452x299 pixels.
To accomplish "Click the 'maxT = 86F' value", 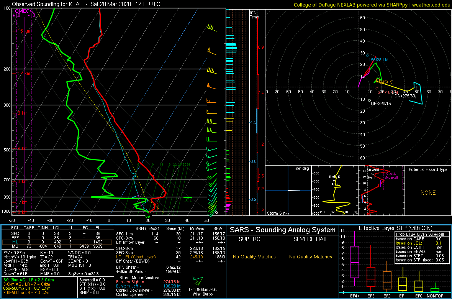I will 50,266.
